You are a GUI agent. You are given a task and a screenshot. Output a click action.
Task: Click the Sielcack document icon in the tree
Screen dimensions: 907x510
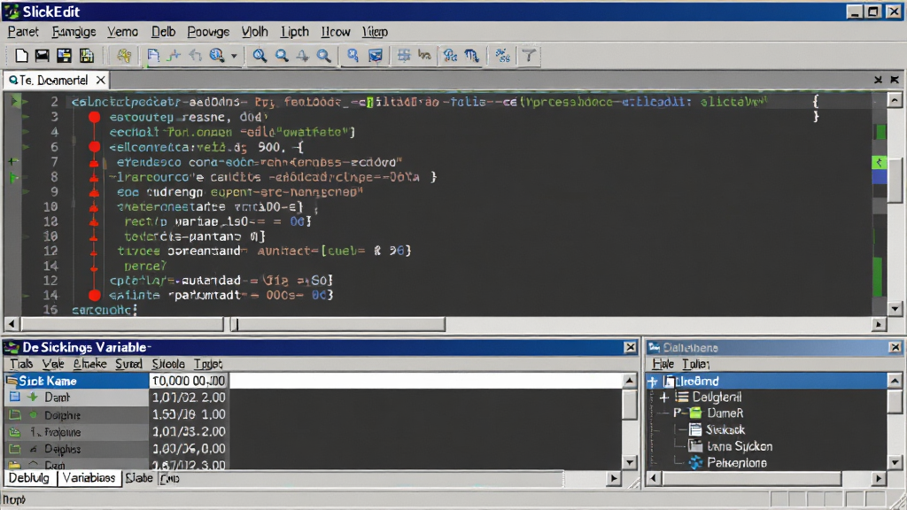(x=695, y=429)
